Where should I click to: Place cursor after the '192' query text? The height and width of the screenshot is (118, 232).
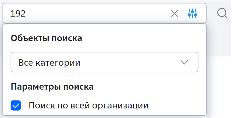click(x=26, y=13)
